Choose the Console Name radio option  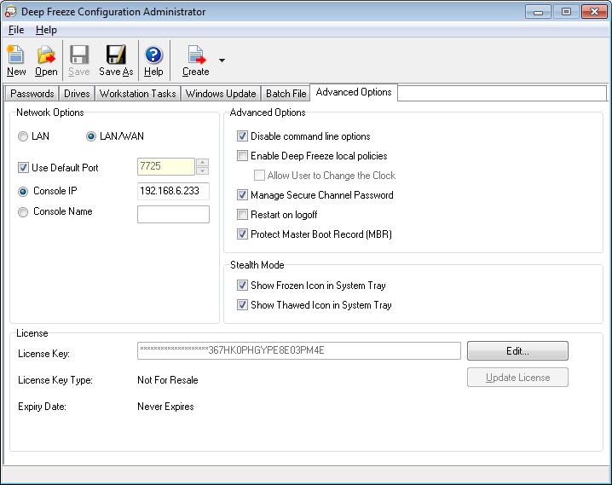tap(23, 212)
